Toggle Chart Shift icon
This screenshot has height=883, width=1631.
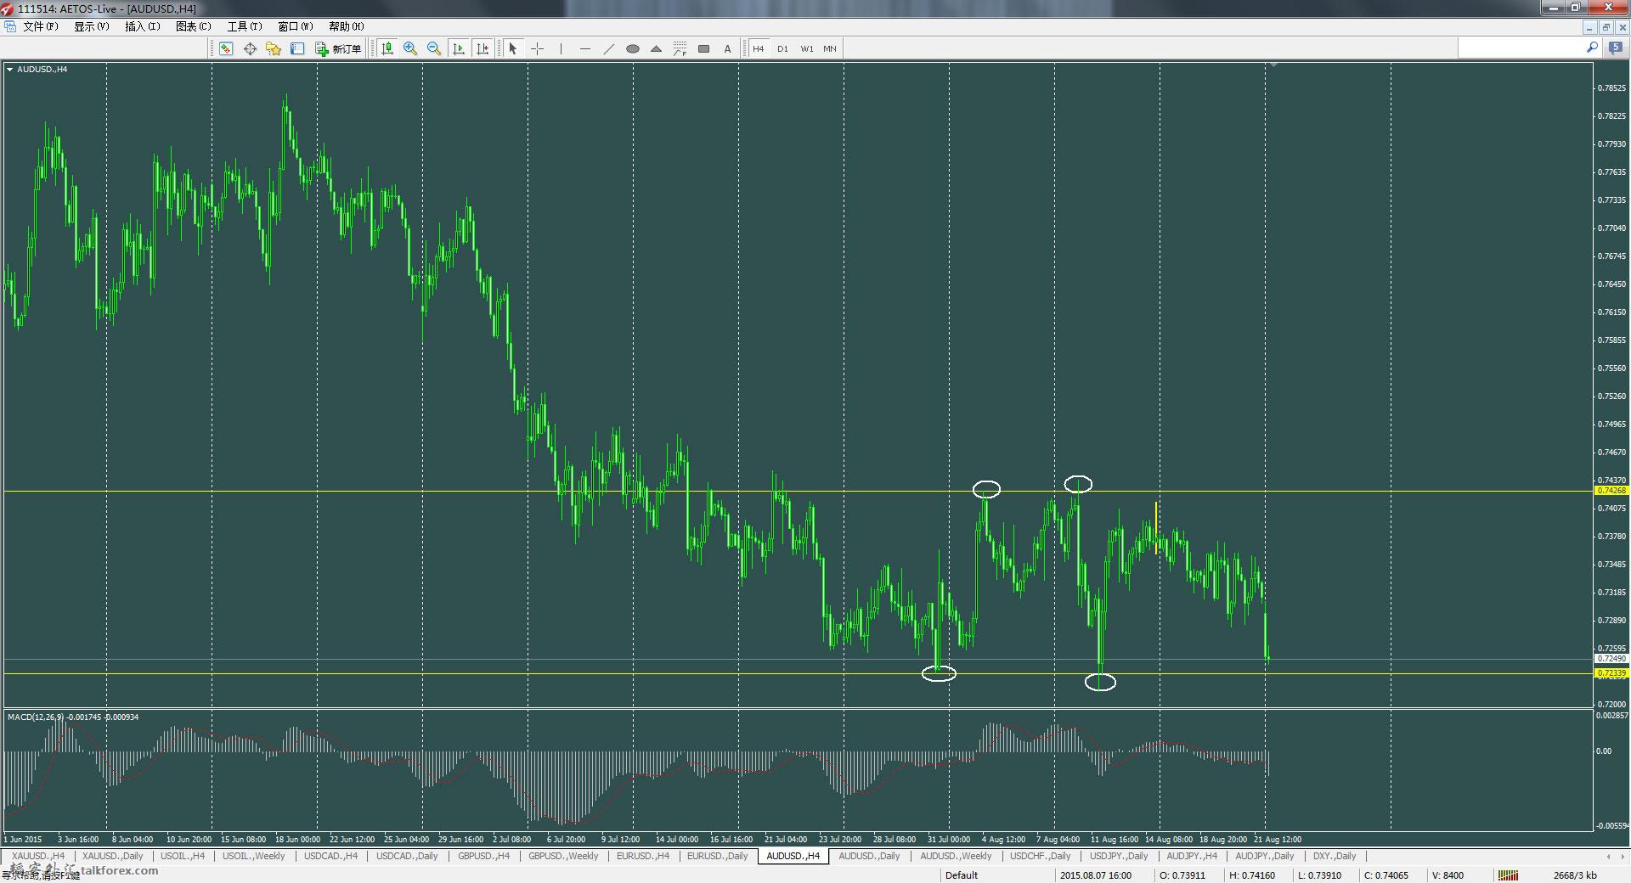[x=483, y=48]
